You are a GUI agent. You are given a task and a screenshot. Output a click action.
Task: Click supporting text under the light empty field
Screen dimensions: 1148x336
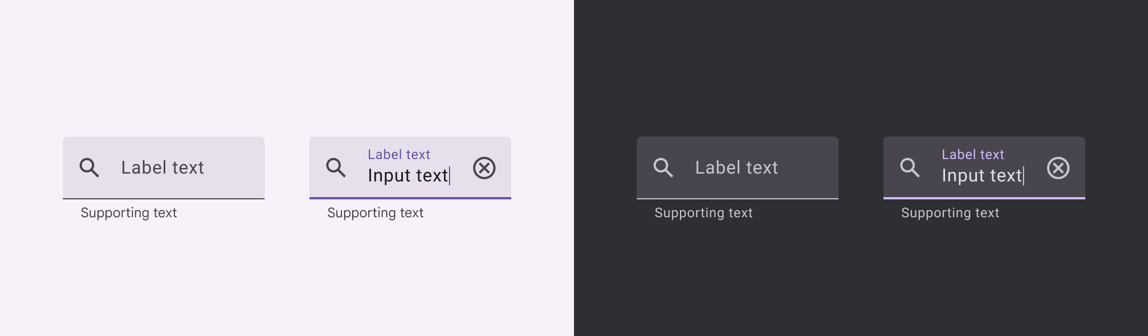[x=128, y=213]
